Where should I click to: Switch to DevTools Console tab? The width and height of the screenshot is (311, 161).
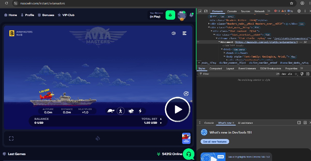click(x=232, y=11)
